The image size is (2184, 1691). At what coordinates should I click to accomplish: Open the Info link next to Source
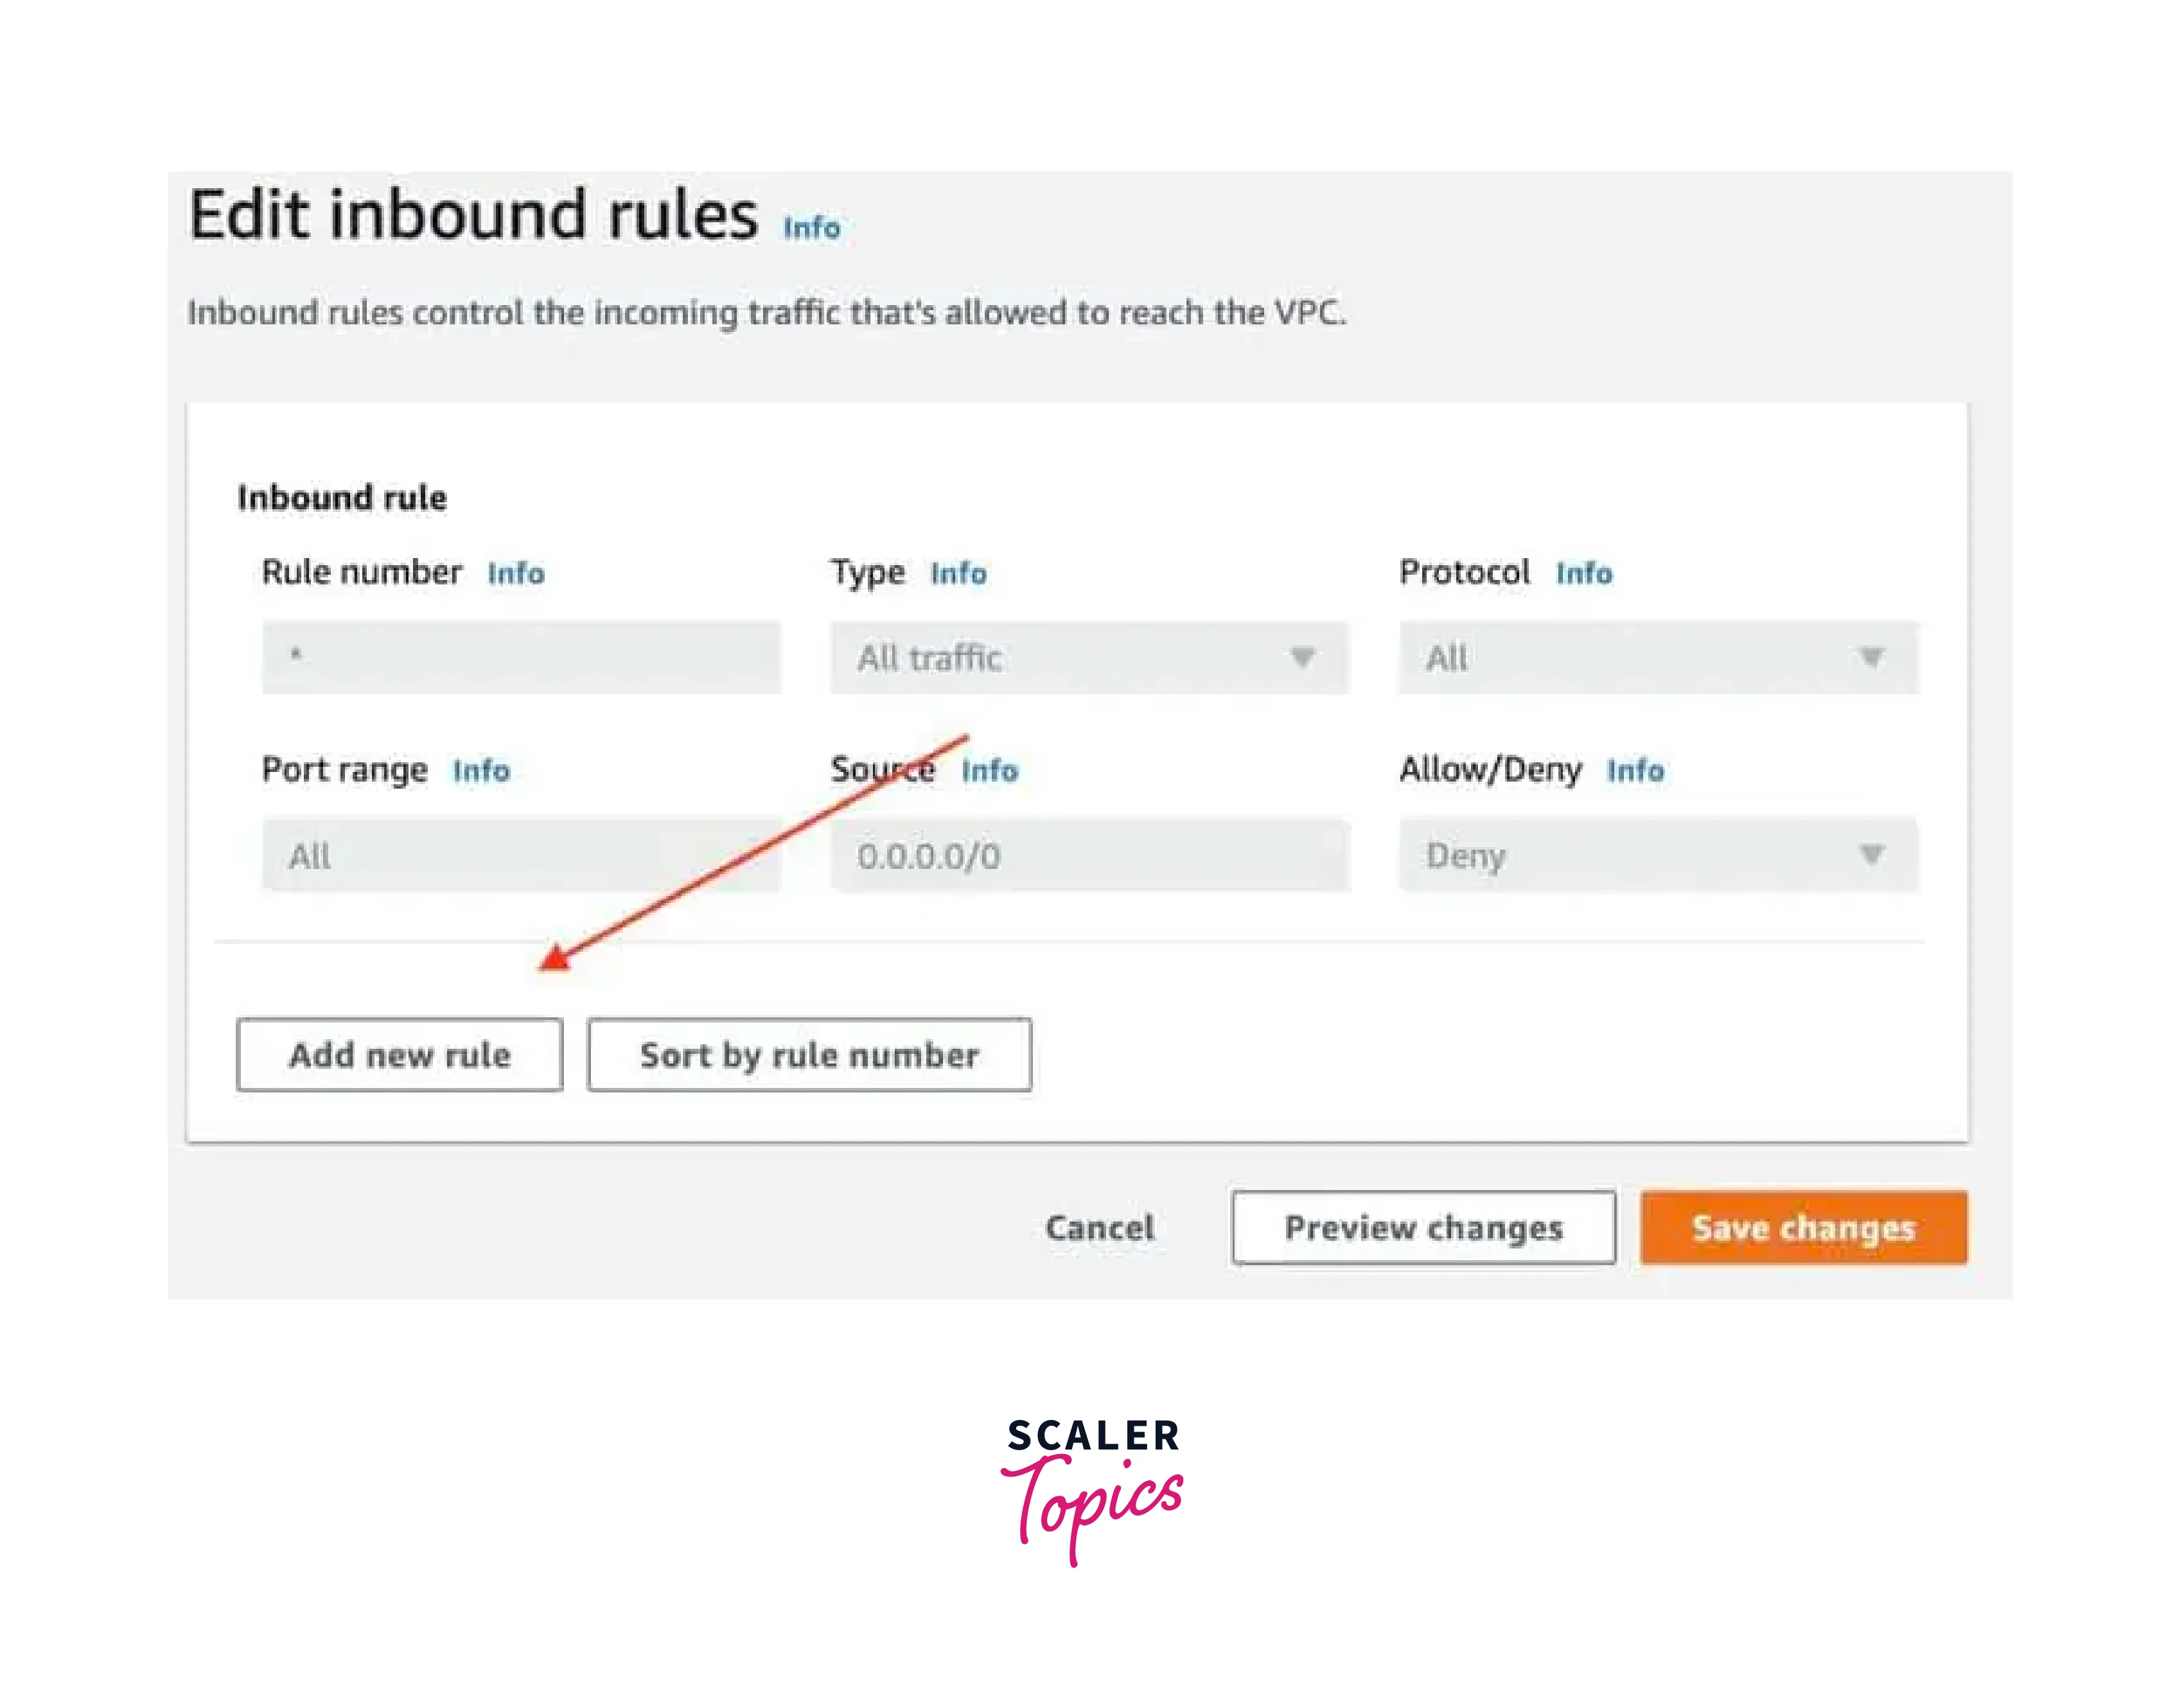tap(990, 770)
